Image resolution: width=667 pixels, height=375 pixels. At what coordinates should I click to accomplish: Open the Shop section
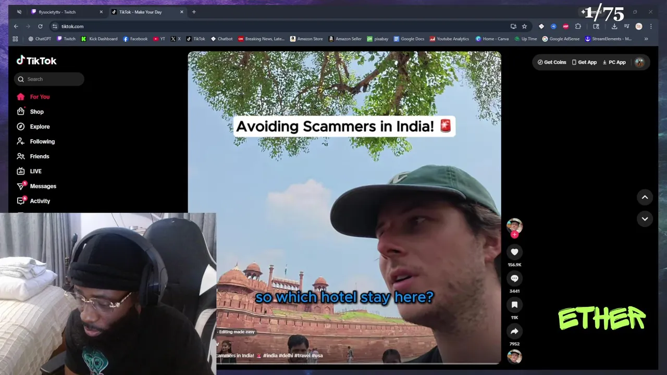coord(30,111)
